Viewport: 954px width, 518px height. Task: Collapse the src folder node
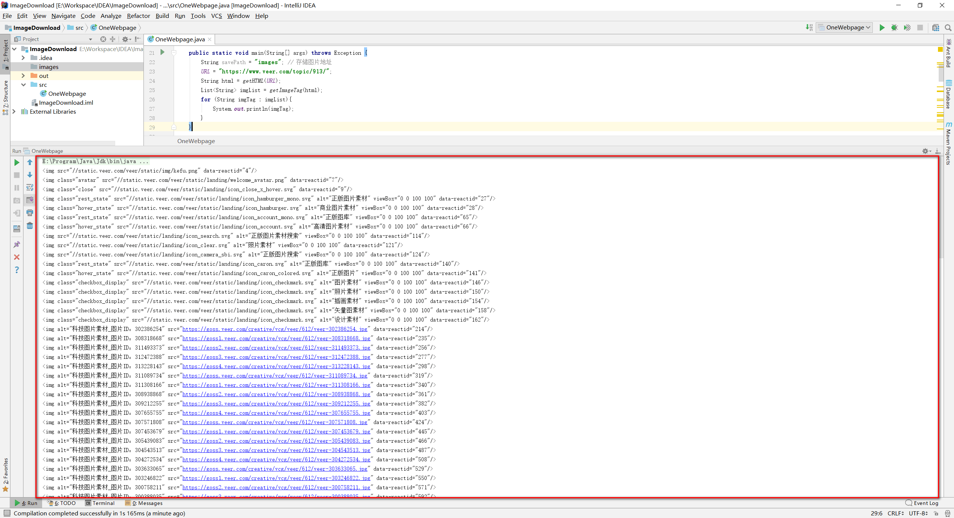pyautogui.click(x=23, y=85)
